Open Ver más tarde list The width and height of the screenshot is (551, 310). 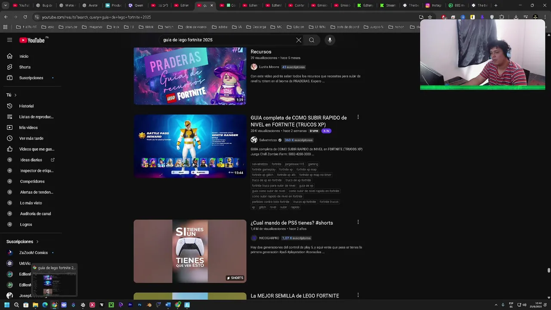click(x=30, y=138)
